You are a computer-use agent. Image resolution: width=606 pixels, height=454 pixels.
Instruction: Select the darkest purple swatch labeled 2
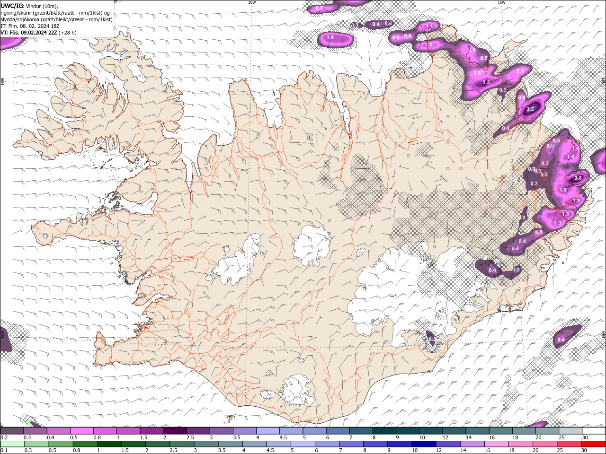(x=174, y=431)
